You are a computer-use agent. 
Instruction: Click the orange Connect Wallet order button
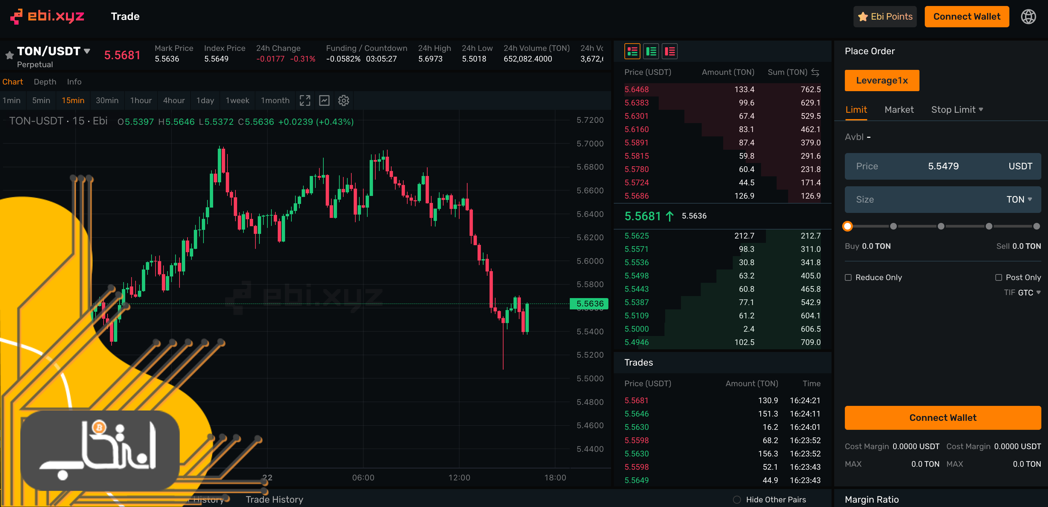[943, 418]
